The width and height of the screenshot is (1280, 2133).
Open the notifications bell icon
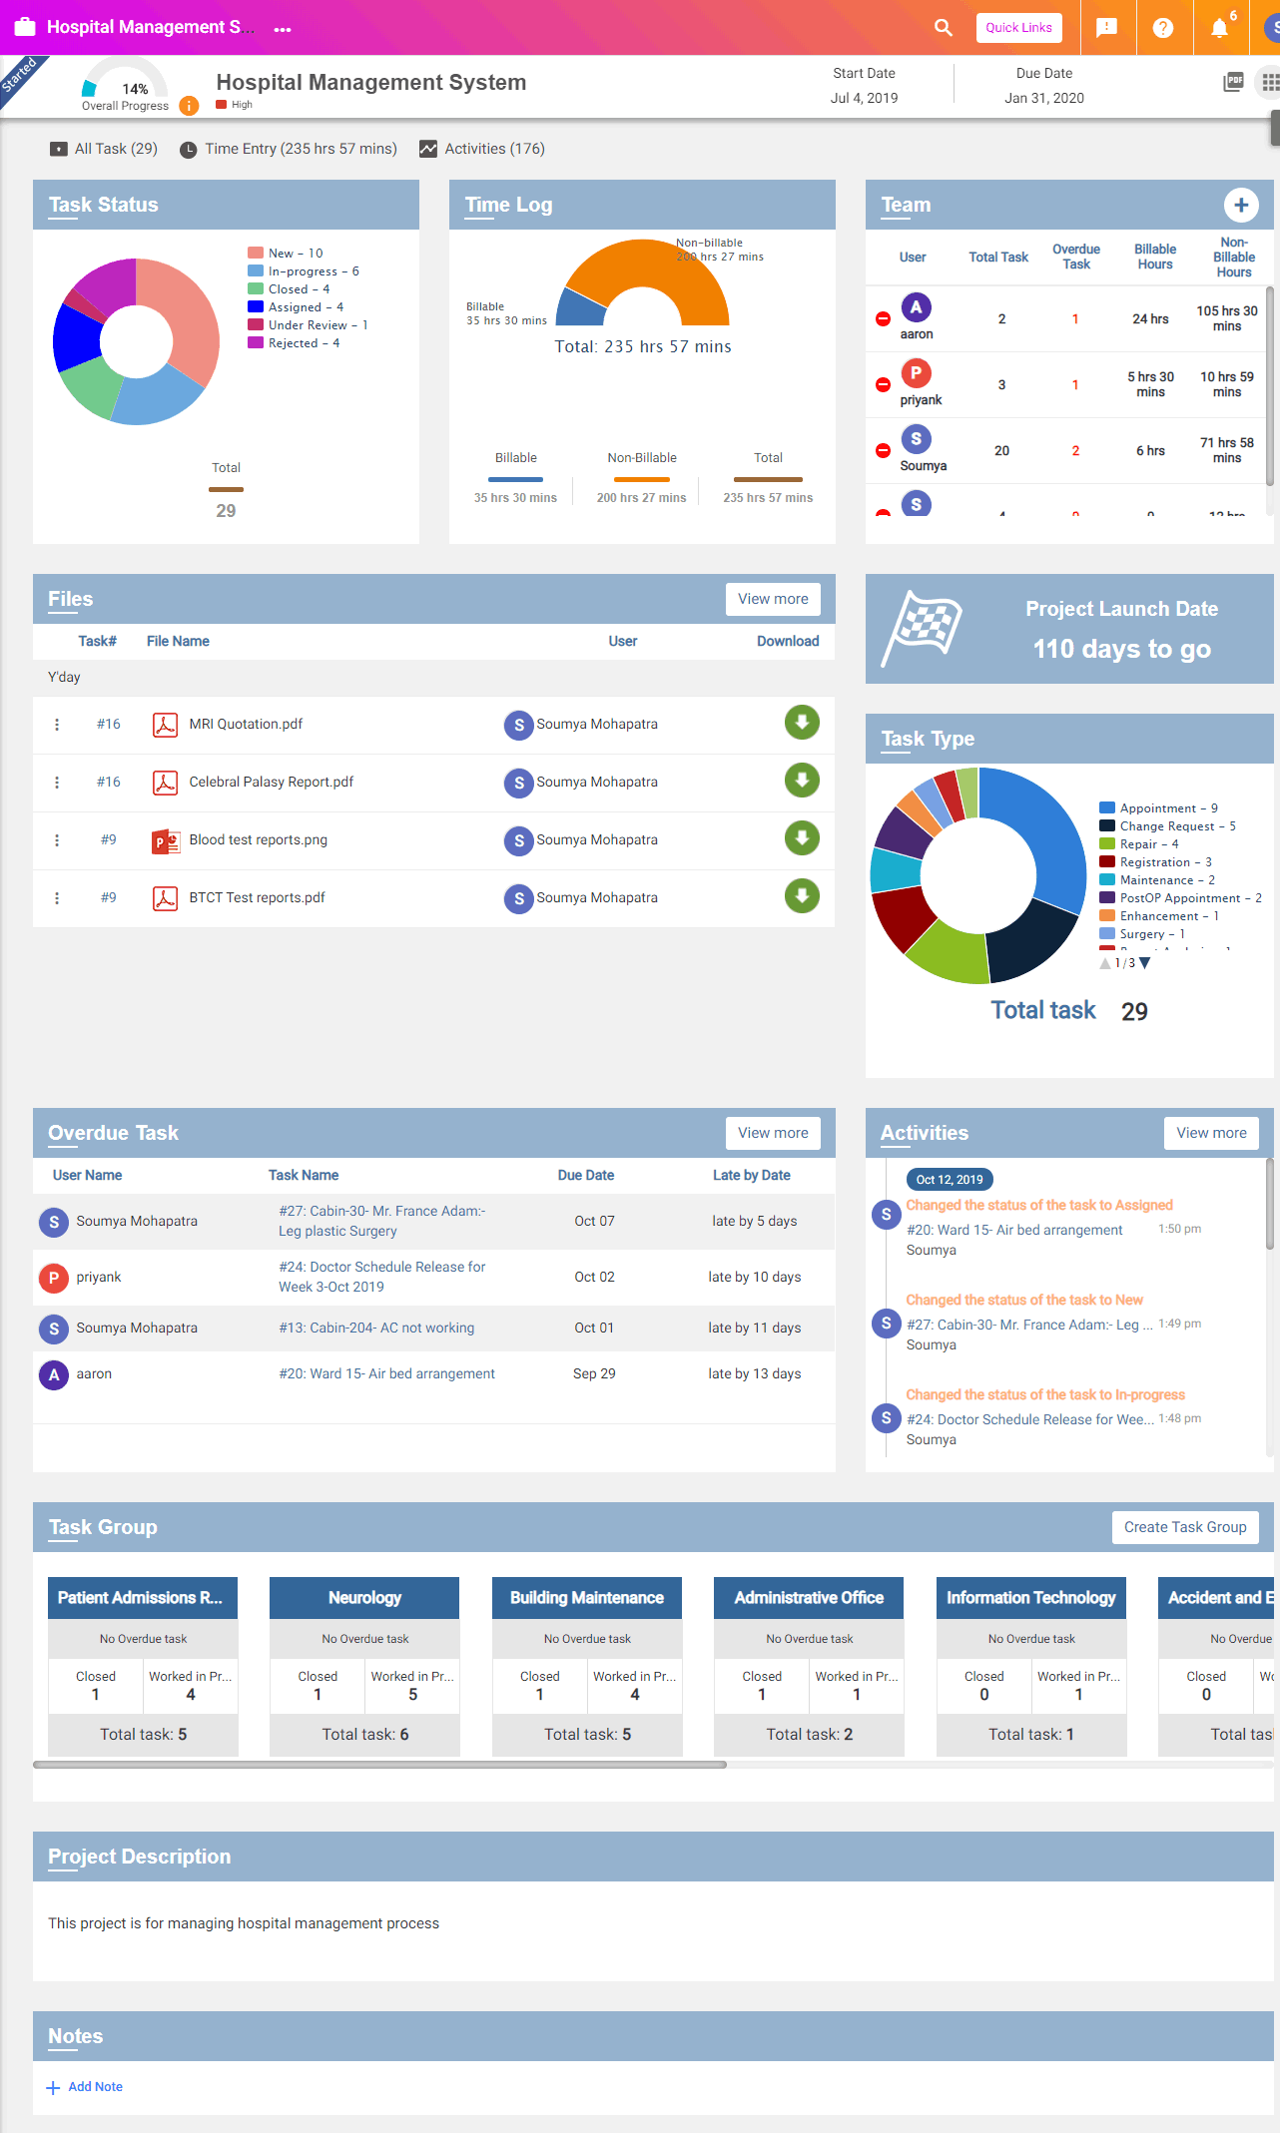(x=1220, y=27)
